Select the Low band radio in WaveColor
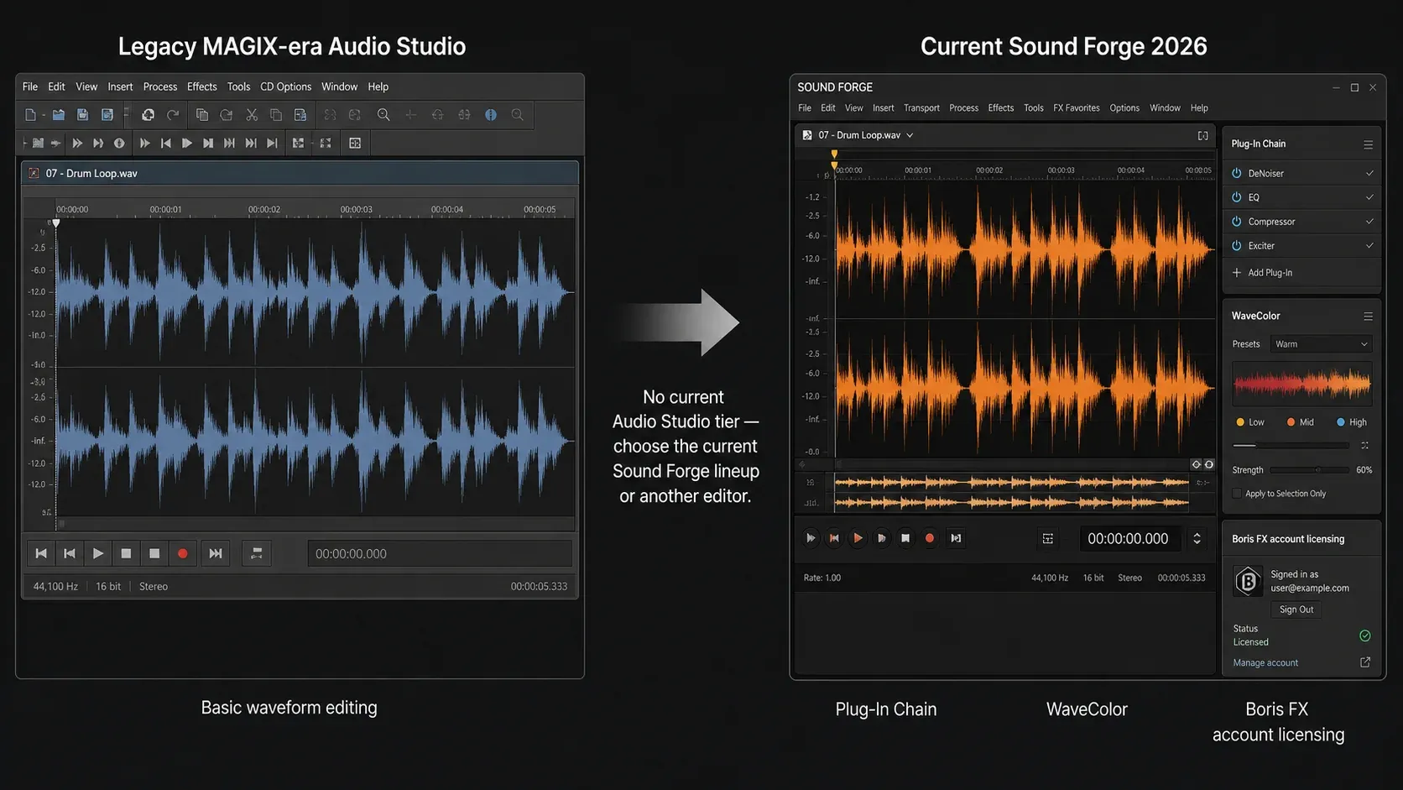1403x790 pixels. point(1240,422)
